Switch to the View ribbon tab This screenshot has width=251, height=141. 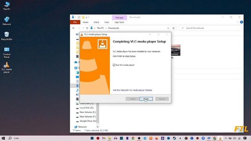(107, 22)
